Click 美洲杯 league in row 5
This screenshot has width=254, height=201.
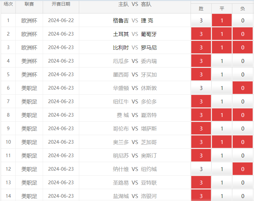tap(29, 74)
